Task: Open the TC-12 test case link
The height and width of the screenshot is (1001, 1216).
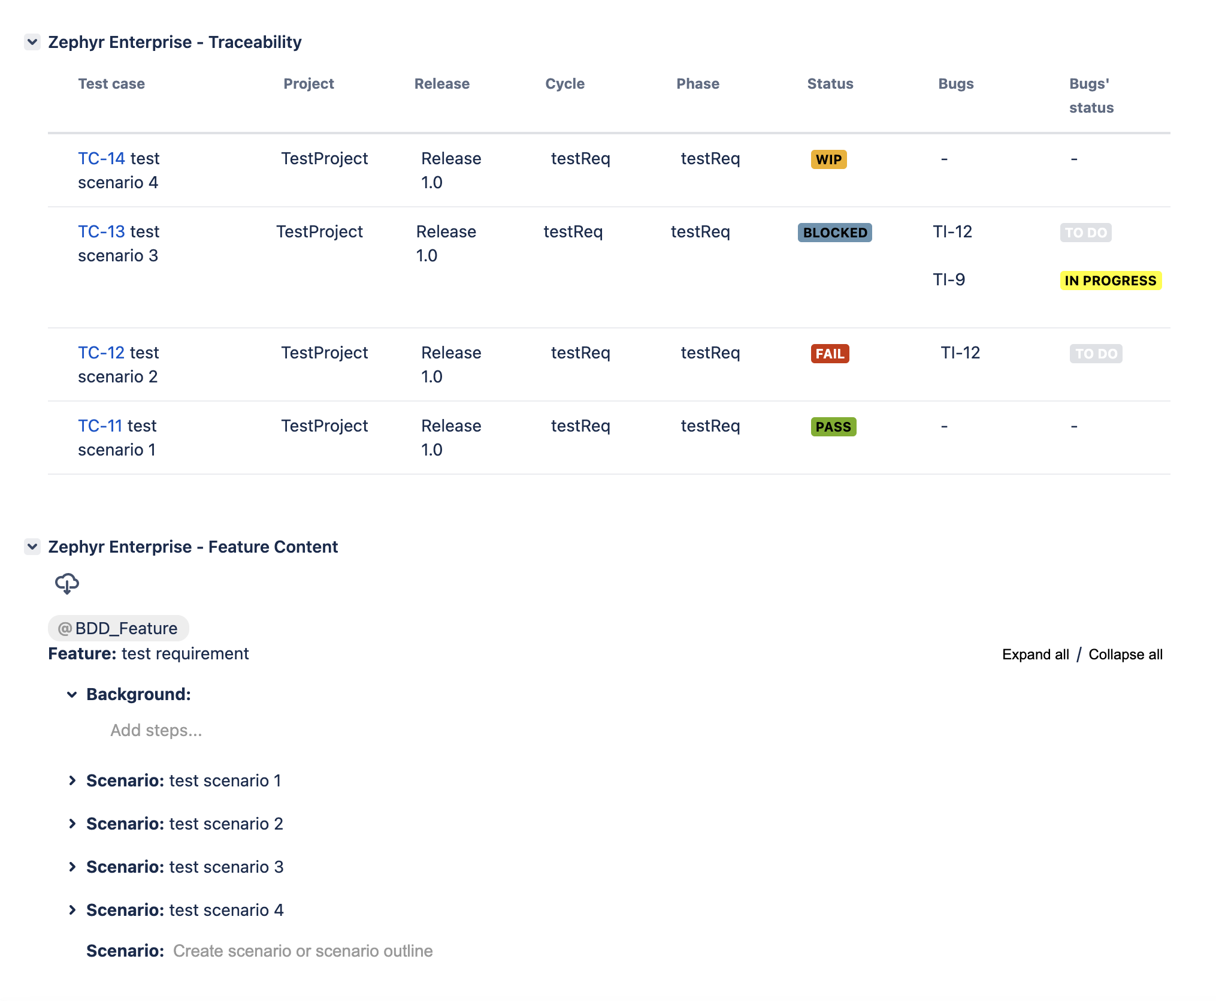Action: pyautogui.click(x=101, y=352)
